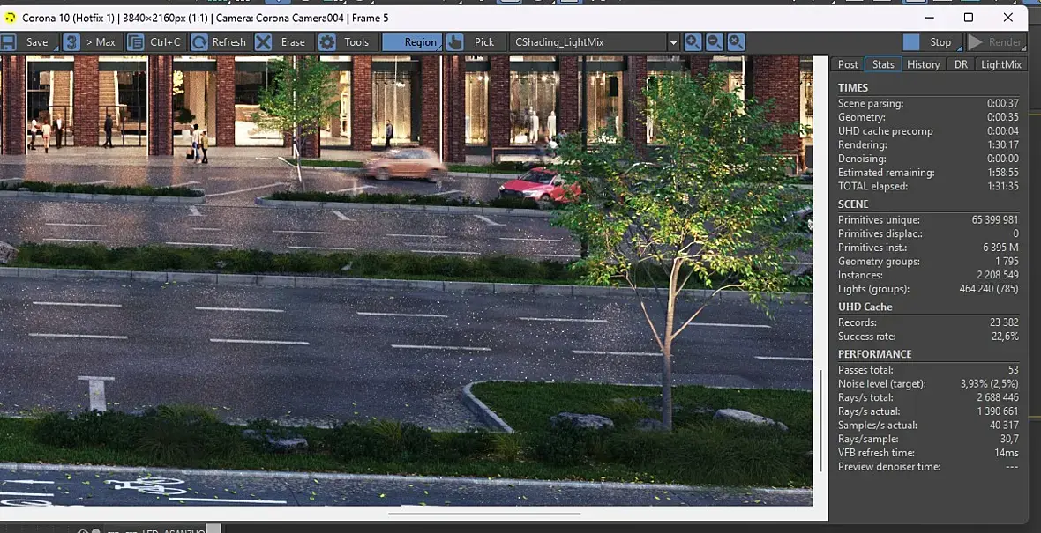Screen dimensions: 1041x533
Task: Click the zoom in magnifier icon
Action: point(693,42)
